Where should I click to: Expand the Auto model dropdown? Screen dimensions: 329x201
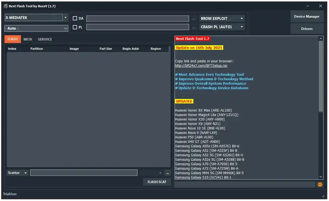66,29
